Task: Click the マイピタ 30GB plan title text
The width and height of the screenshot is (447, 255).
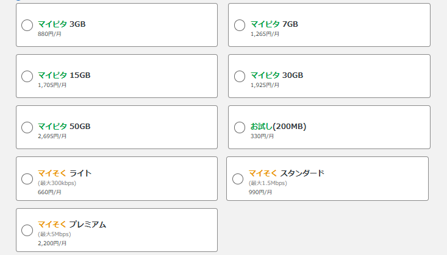Action: (x=276, y=75)
